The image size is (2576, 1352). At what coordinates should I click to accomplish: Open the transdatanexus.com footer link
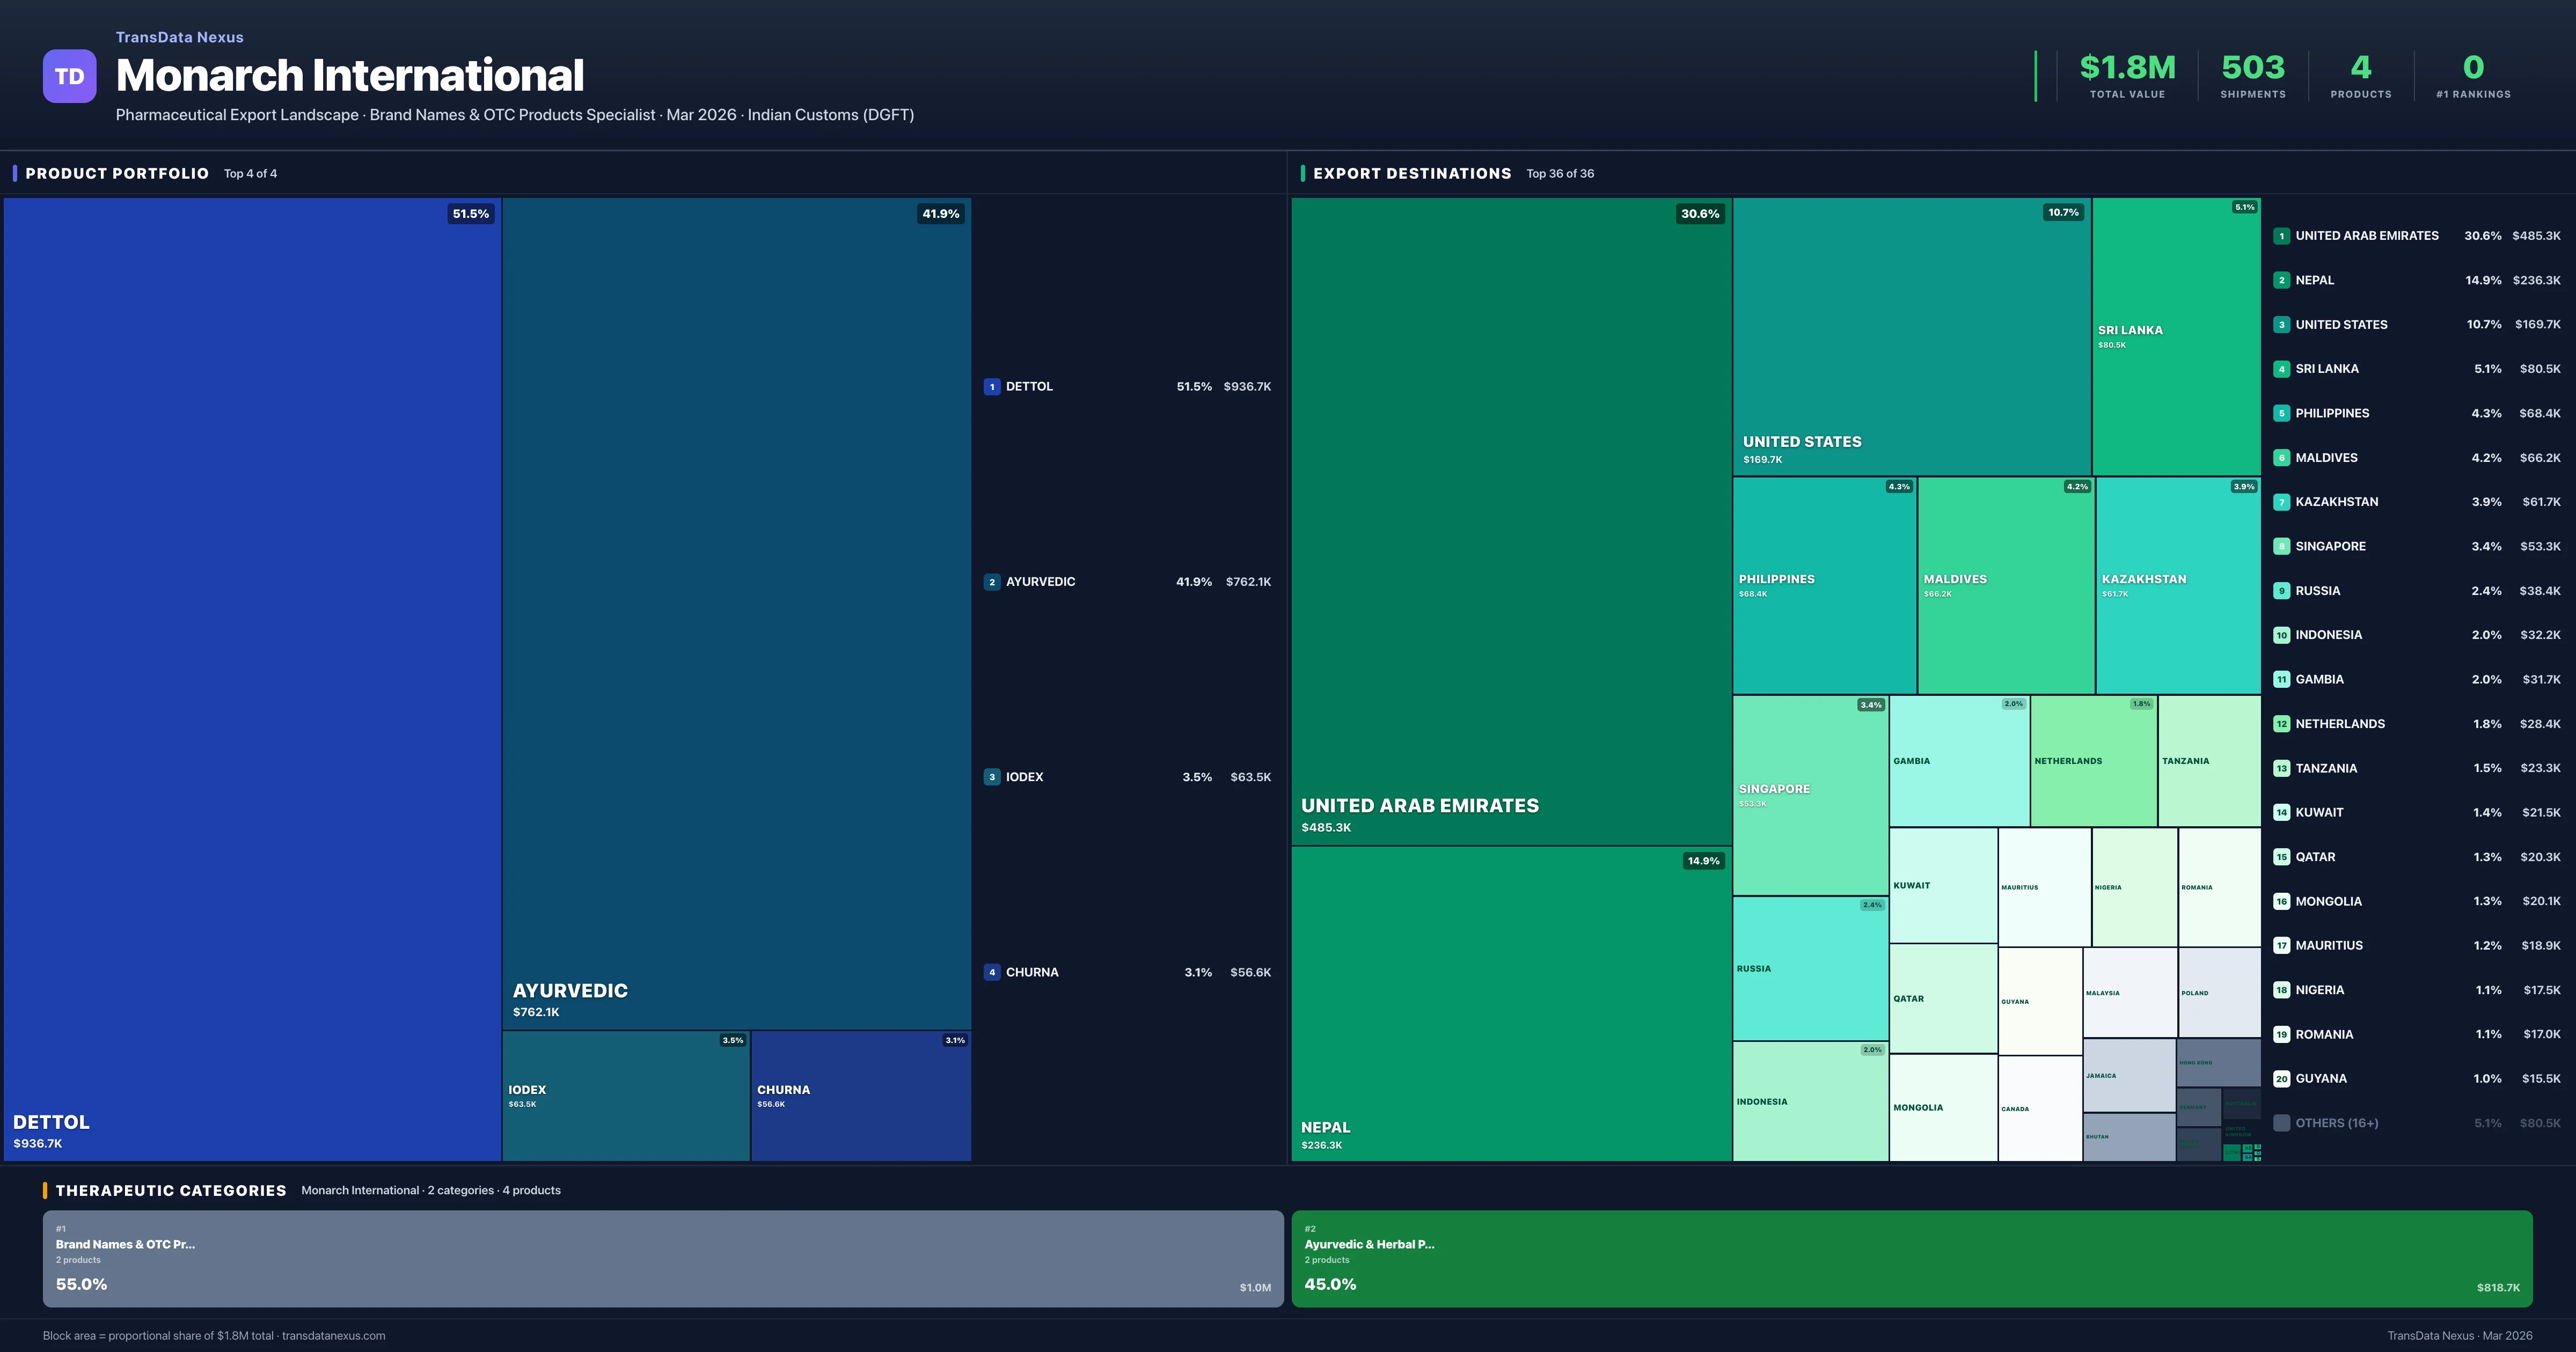(x=334, y=1335)
